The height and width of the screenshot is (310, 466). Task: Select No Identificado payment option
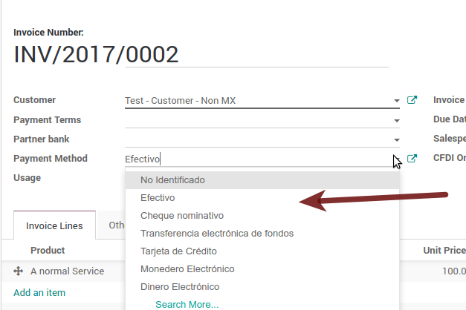[172, 180]
